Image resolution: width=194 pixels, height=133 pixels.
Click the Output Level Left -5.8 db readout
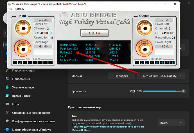[x=165, y=20]
